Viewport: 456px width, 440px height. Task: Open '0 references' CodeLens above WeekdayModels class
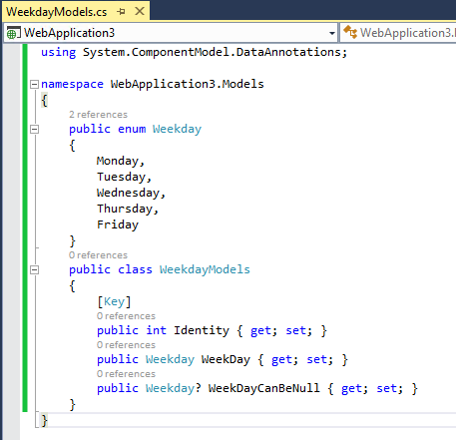point(98,255)
